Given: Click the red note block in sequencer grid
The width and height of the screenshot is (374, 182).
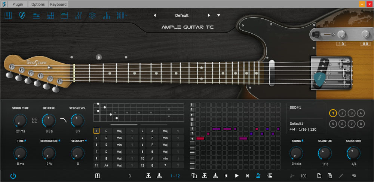Looking at the screenshot, I should click(x=200, y=139).
